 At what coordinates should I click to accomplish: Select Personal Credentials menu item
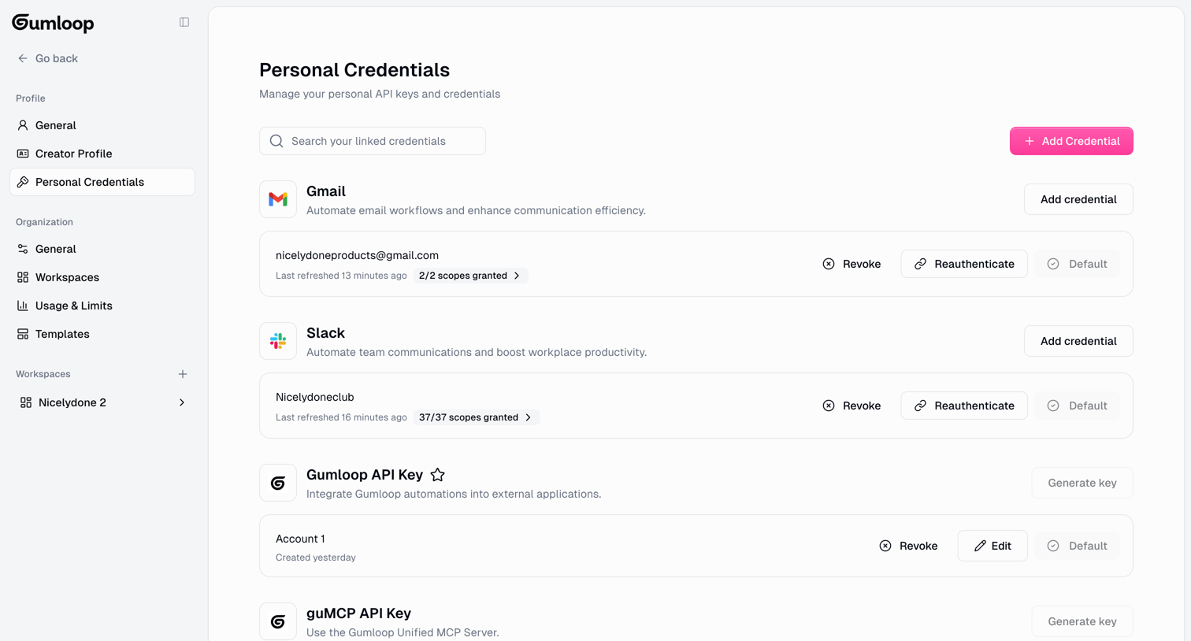pos(102,182)
